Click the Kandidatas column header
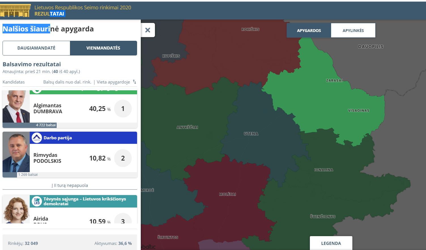Image resolution: width=426 pixels, height=250 pixels. pos(14,82)
